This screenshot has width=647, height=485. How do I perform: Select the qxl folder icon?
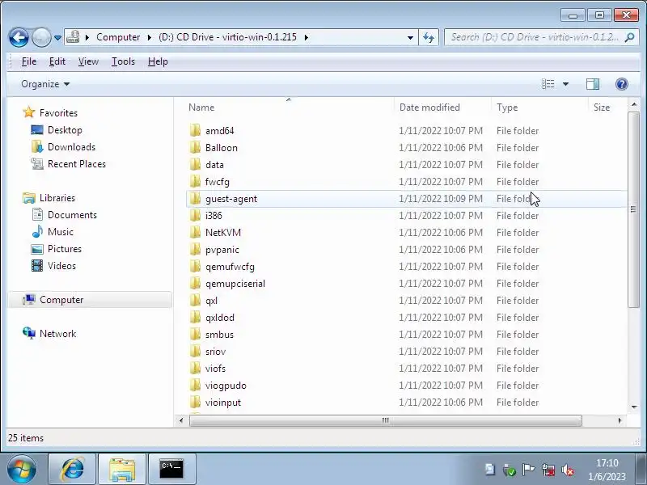195,301
